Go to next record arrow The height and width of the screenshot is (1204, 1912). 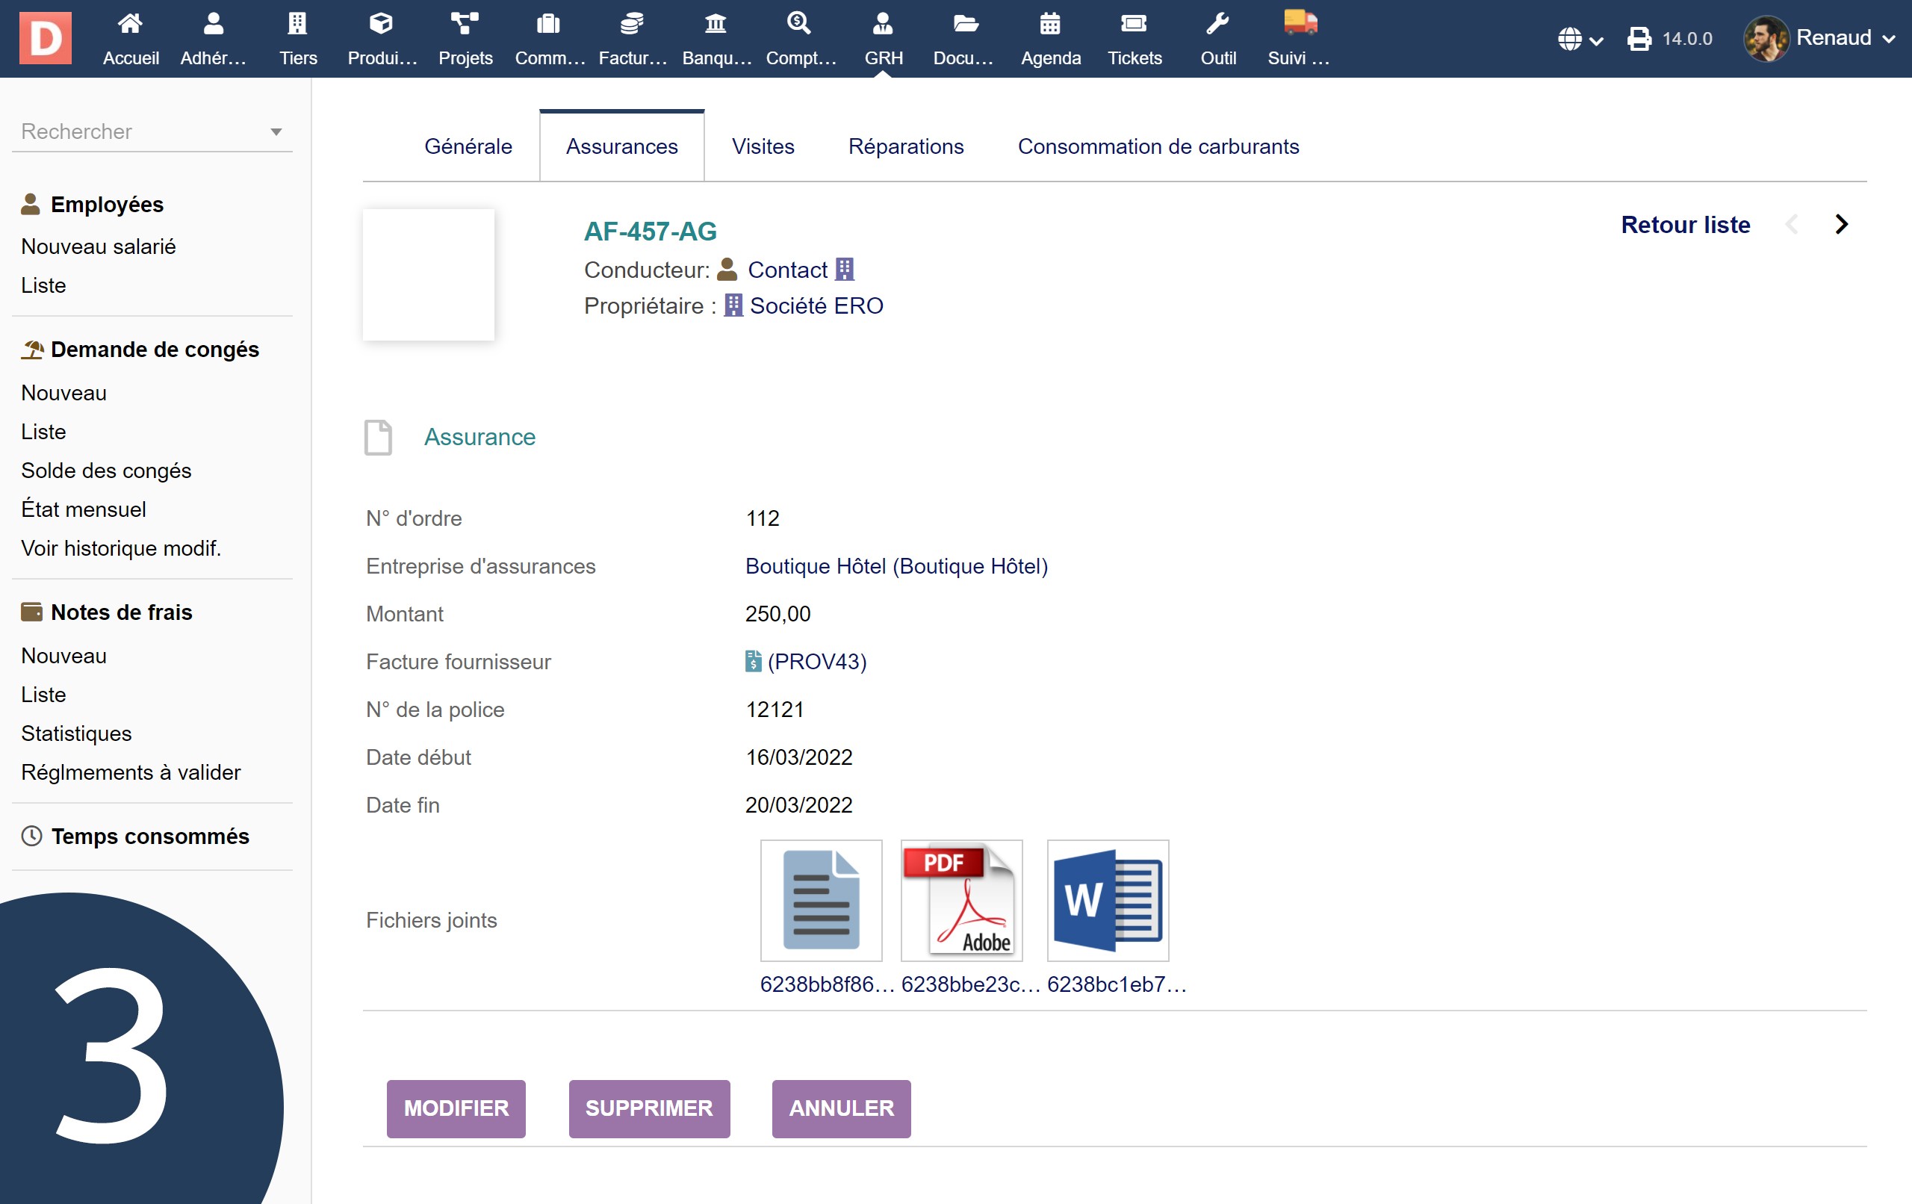click(x=1841, y=225)
